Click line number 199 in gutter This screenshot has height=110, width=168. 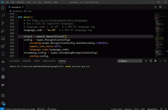(12, 30)
